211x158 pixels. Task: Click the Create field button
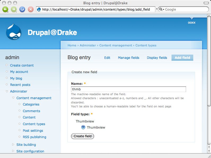tap(82, 136)
